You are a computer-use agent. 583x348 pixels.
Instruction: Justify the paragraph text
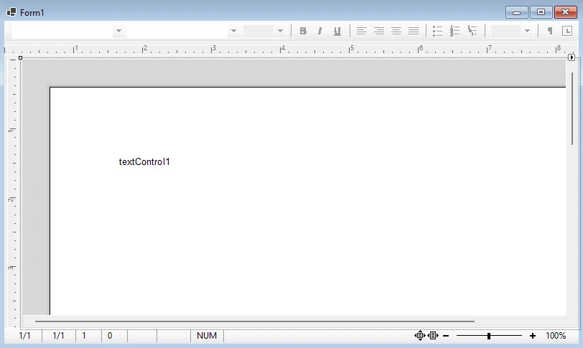pyautogui.click(x=414, y=31)
